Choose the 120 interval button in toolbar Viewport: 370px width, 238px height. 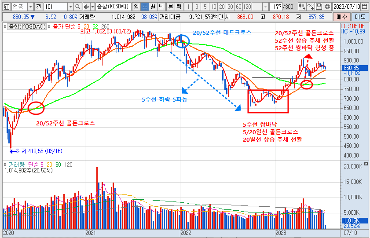(x=247, y=7)
